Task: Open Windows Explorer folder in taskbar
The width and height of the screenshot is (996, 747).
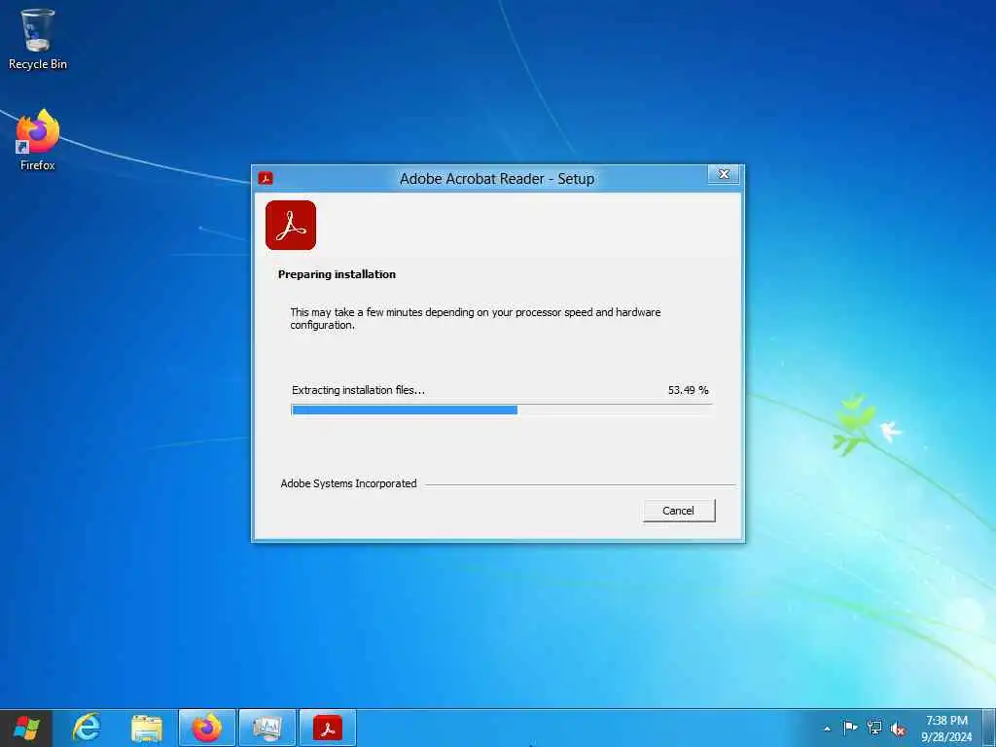Action: 147,728
